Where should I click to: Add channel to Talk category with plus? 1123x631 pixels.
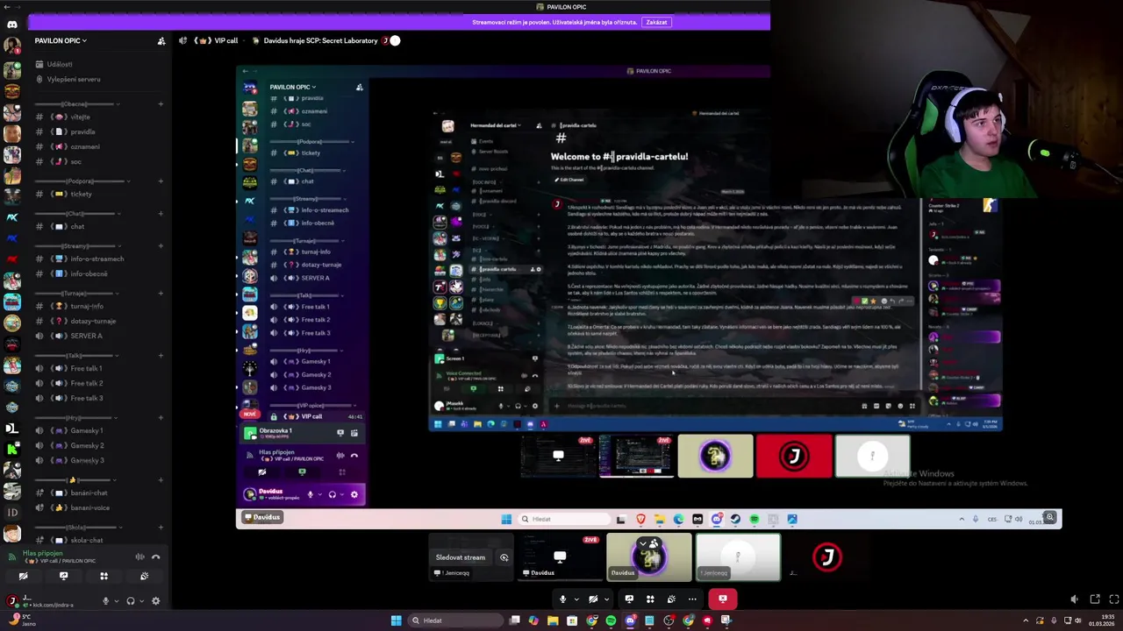(161, 356)
